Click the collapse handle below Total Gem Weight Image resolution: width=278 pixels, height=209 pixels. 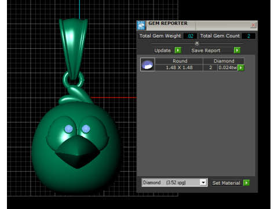[x=197, y=43]
